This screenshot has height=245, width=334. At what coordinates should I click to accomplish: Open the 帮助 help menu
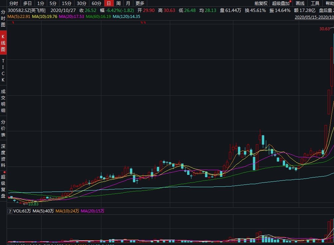coord(329,3)
